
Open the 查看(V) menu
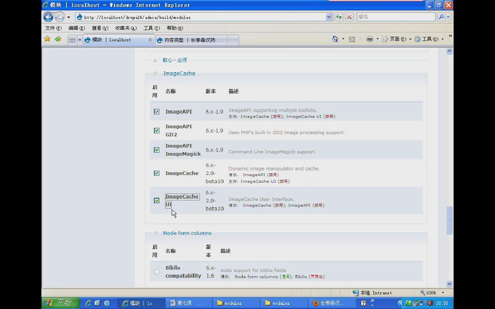tap(100, 28)
